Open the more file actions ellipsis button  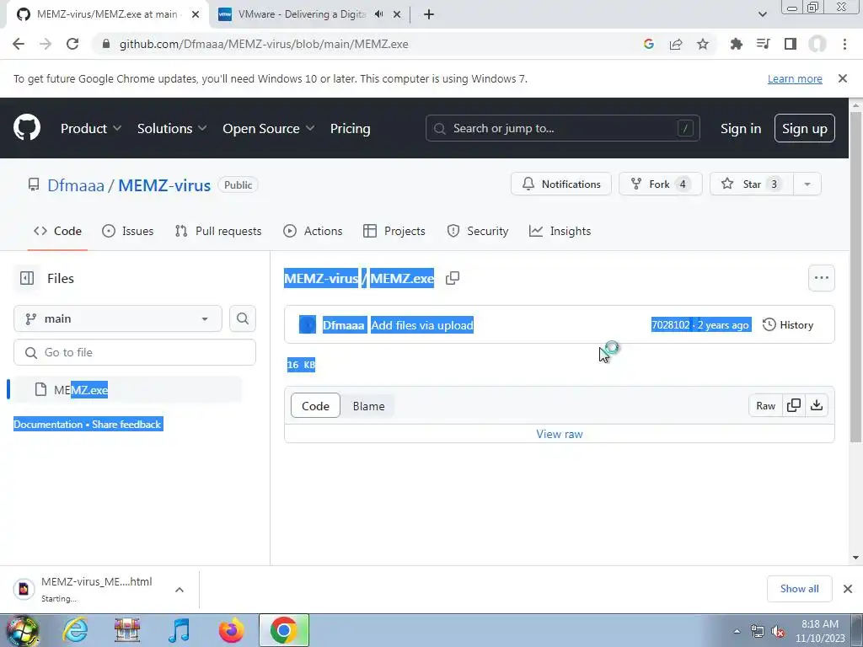pos(822,278)
